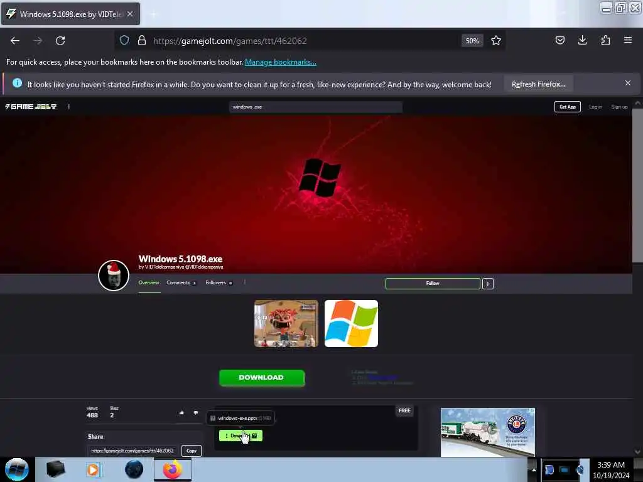
Task: Open the dark globe taskbar icon
Action: pos(134,469)
